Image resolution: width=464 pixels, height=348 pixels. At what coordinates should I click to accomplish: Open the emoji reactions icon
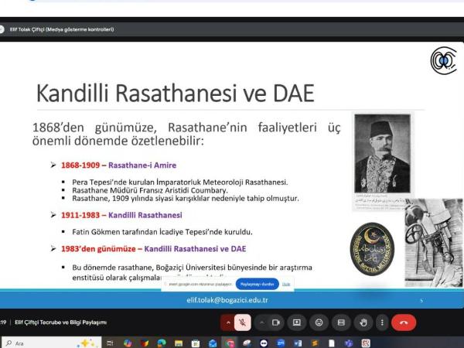pyautogui.click(x=319, y=322)
